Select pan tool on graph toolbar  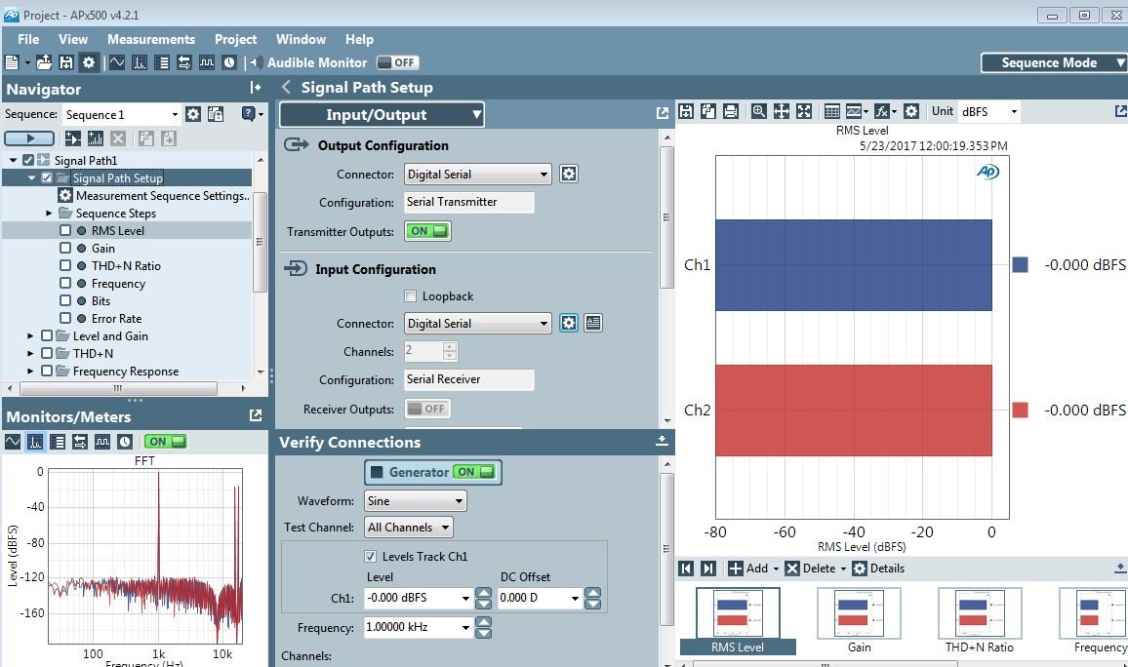(x=781, y=111)
